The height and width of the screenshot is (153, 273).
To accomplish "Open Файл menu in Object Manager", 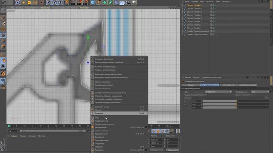I will (x=187, y=2).
